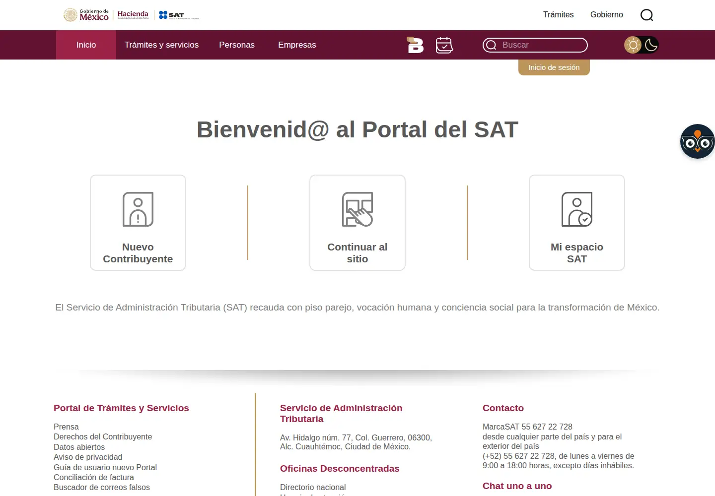Open Guía de usuario nuevo Portal link

pyautogui.click(x=105, y=467)
